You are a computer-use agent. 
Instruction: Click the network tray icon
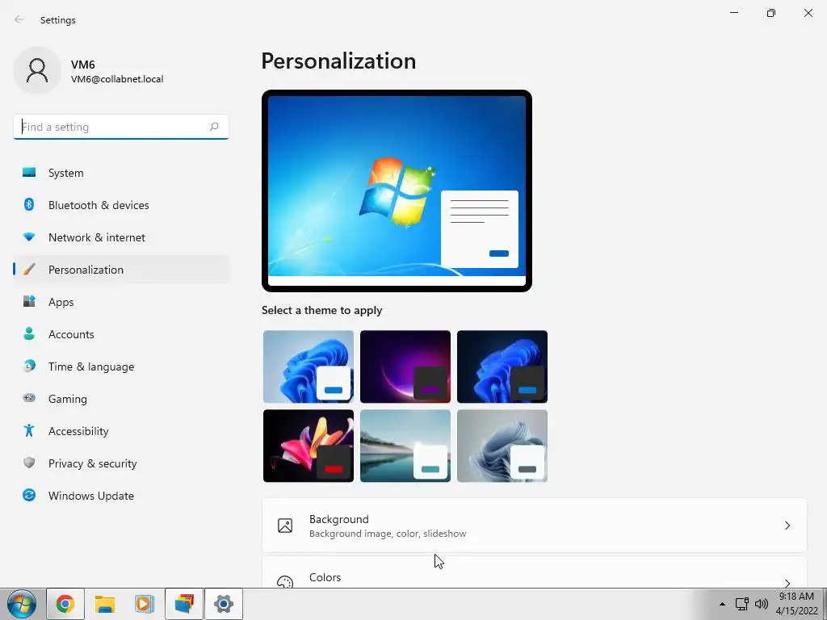point(742,604)
